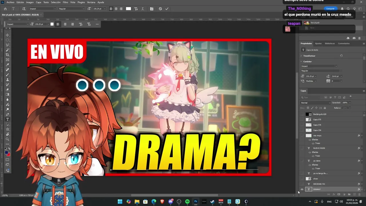Open font style Regular dropdown
Viewport: 366px width, 206px height.
83,9
